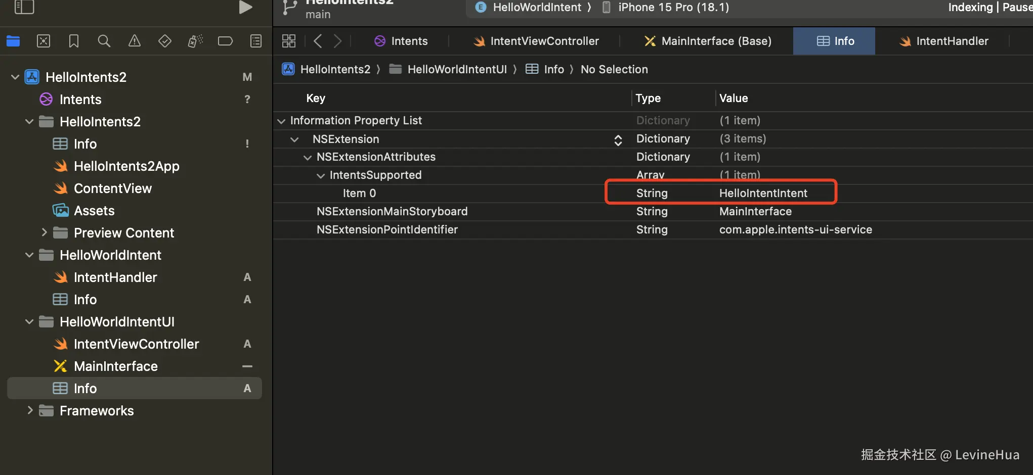Select the iPhone 15 Pro run destination
This screenshot has width=1033, height=475.
tap(673, 7)
